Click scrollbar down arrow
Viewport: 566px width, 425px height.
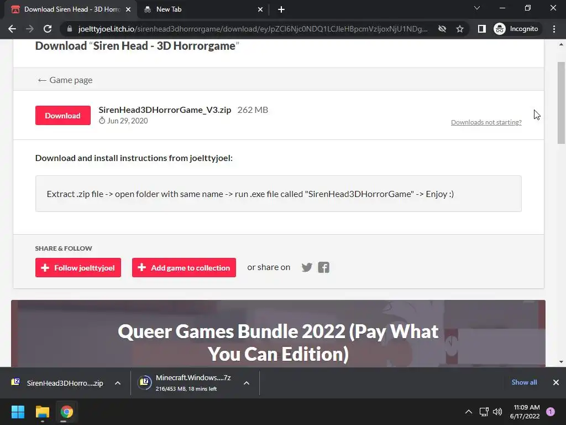[x=561, y=362]
